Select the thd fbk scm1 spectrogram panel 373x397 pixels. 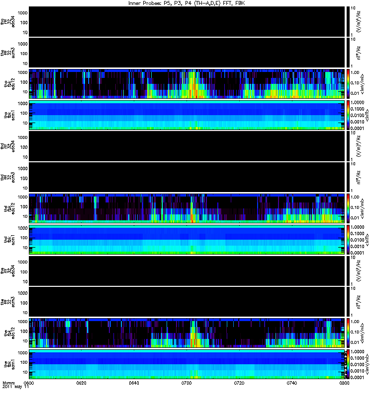187,240
